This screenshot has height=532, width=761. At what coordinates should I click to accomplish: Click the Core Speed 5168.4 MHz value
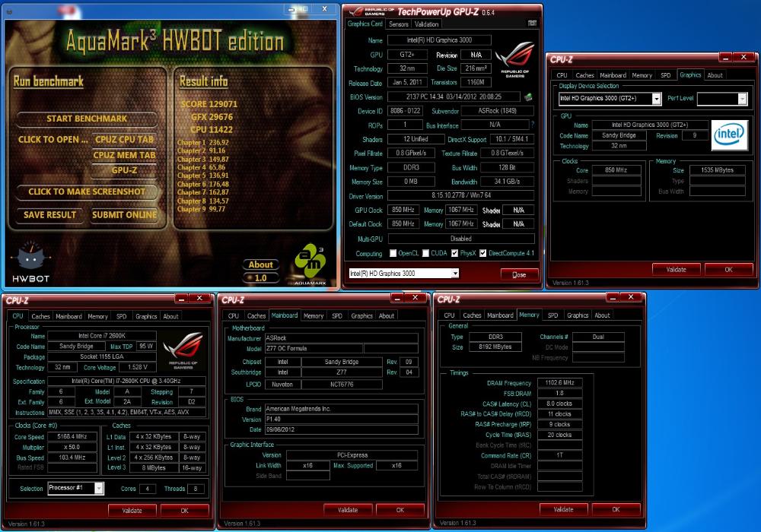click(72, 436)
